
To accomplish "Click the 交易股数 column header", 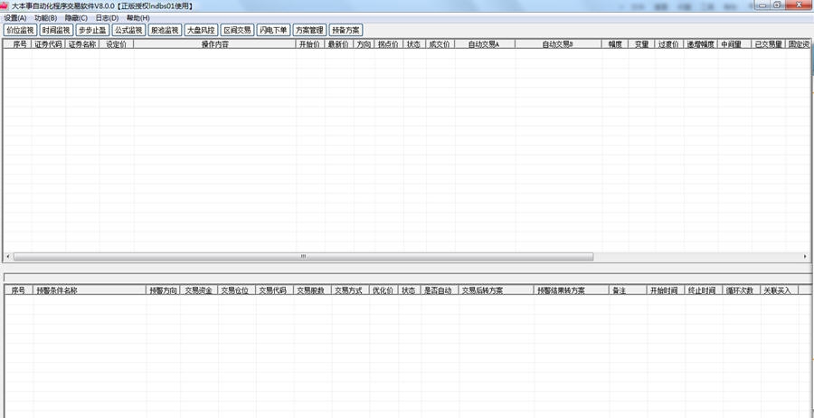I will click(x=313, y=290).
